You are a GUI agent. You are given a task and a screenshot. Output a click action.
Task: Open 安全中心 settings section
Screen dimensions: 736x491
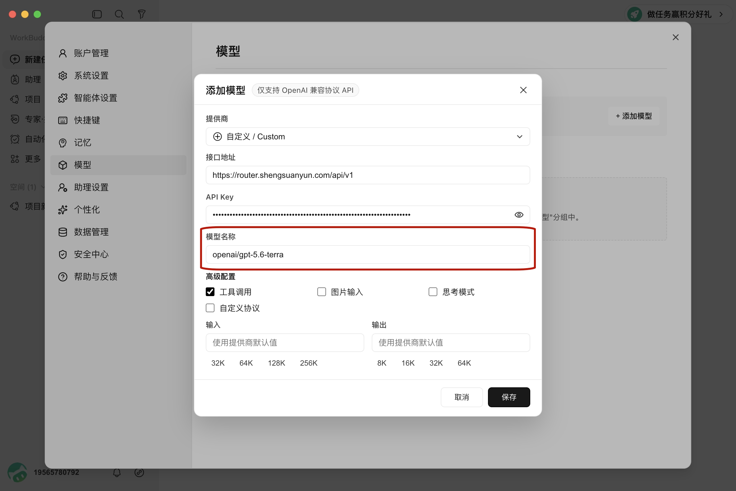118,254
